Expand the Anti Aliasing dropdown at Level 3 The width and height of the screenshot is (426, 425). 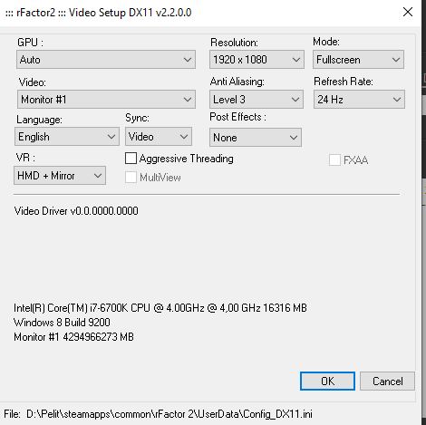coord(257,100)
